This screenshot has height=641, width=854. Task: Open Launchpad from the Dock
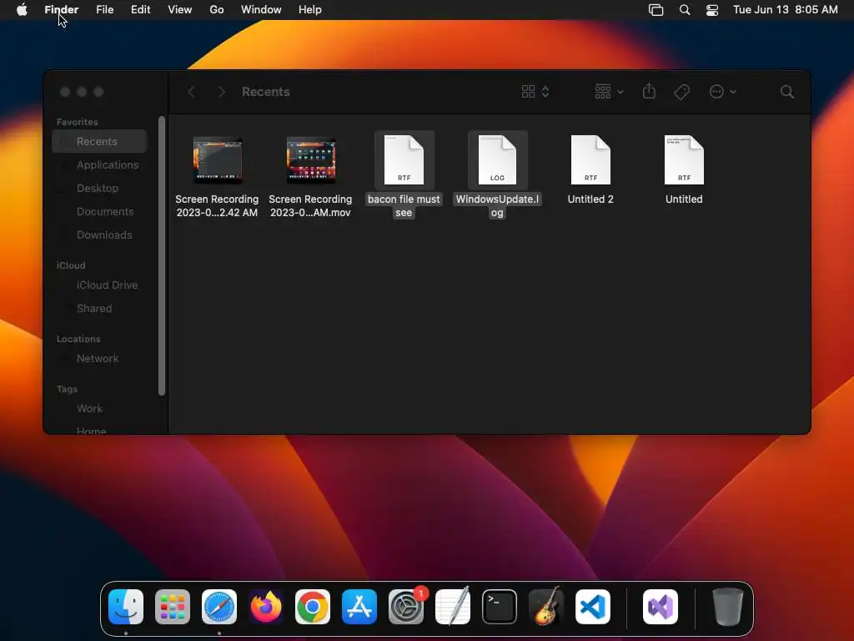pos(173,607)
